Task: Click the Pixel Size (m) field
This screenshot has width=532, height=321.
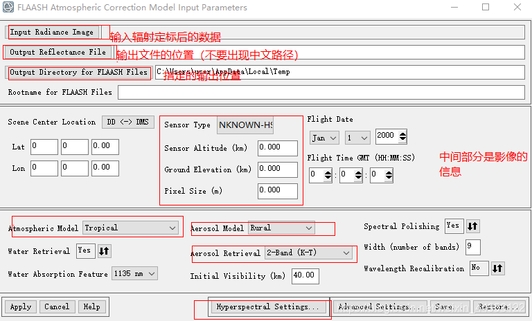Action: coord(278,191)
